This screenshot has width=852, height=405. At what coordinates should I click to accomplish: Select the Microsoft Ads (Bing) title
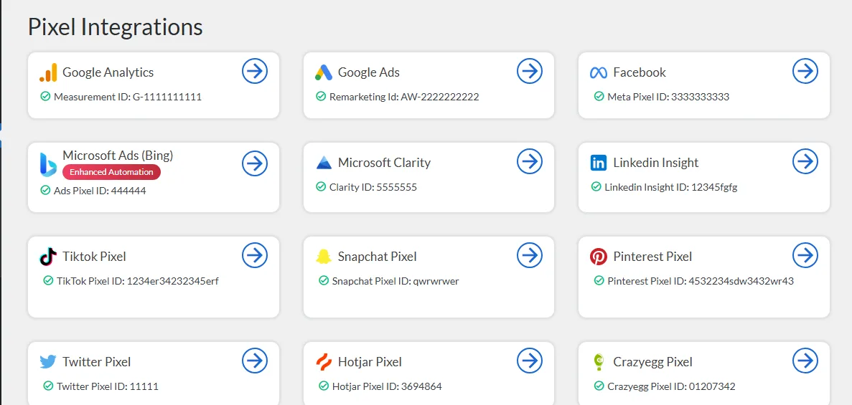click(x=118, y=156)
